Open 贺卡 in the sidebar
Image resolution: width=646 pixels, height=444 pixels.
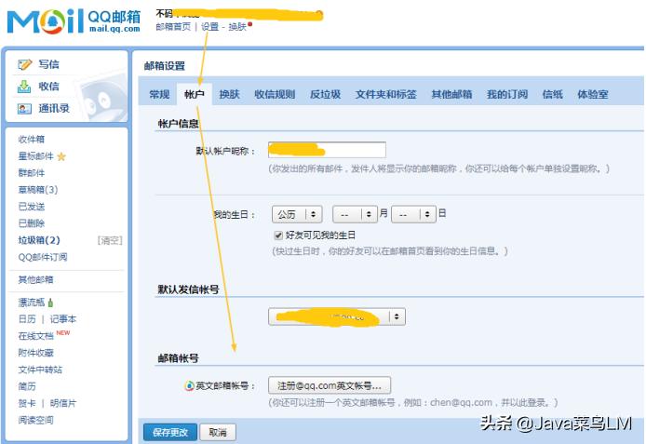coord(27,404)
